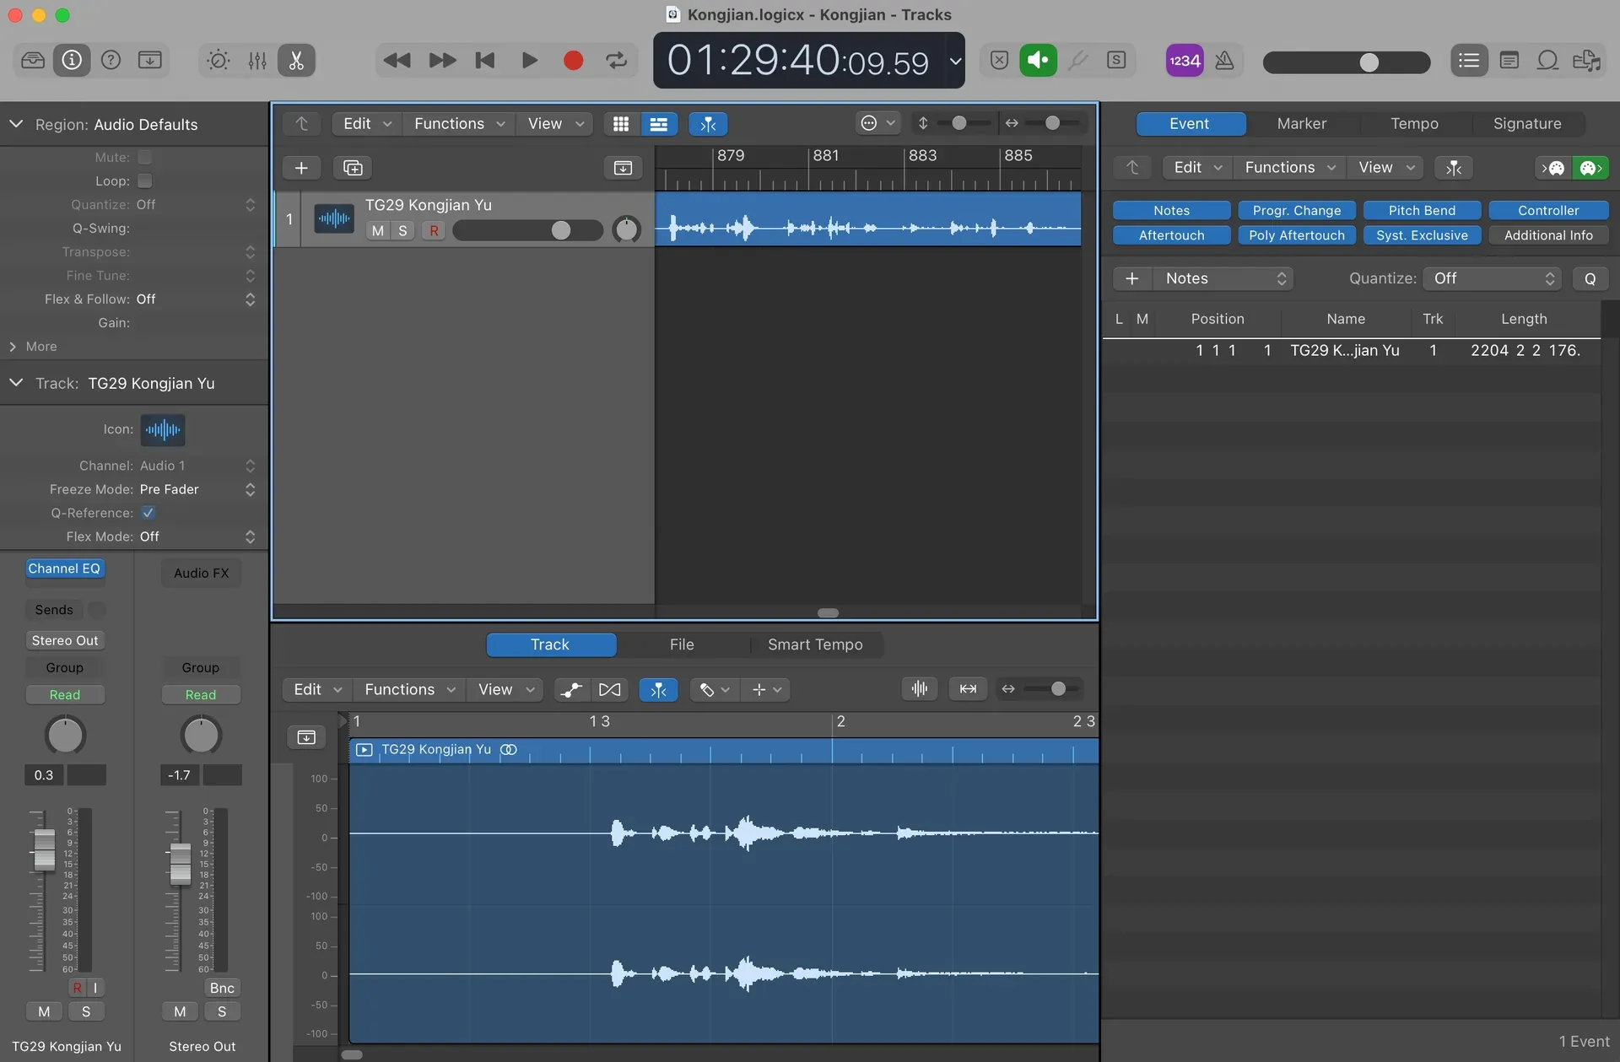The width and height of the screenshot is (1620, 1062).
Task: Click the Record button in transport
Action: (x=573, y=61)
